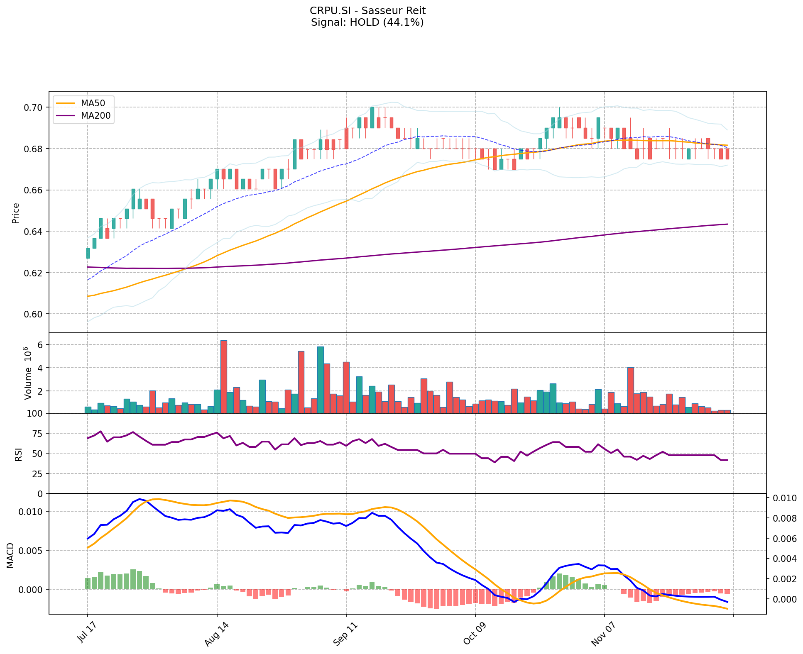Click the chart title CRPU.SI - Sasseur Reit
Screen dimensions: 803x654
pos(367,10)
